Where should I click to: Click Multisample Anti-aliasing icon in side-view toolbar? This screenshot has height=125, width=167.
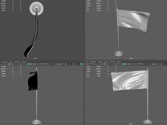pos(144,64)
